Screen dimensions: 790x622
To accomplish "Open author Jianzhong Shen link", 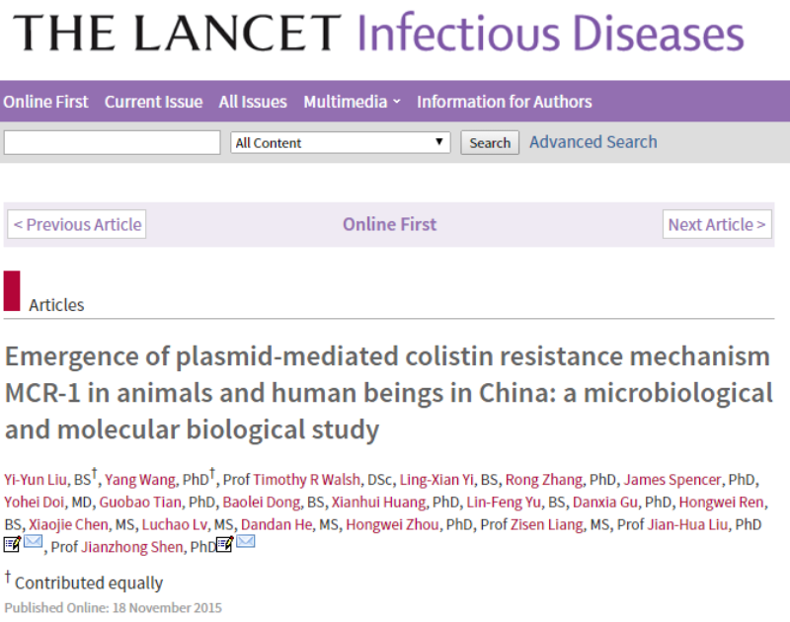I will point(132,547).
